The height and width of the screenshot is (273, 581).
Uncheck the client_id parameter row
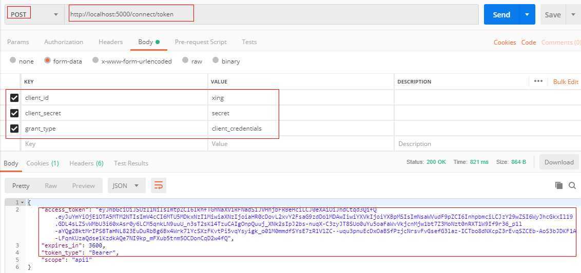[x=14, y=98]
